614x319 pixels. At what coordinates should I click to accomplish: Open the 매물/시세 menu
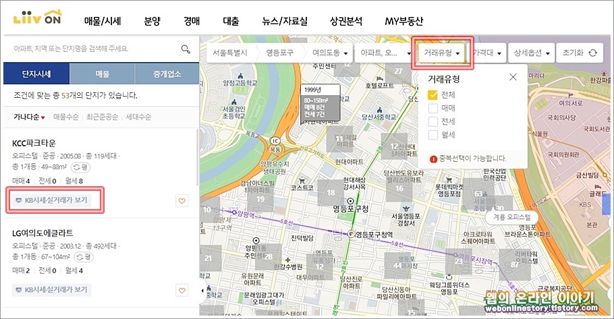click(103, 21)
